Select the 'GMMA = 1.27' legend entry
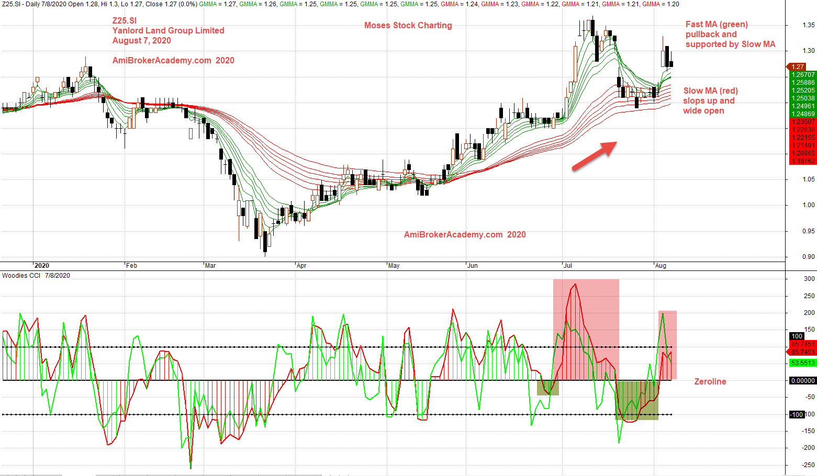The height and width of the screenshot is (476, 817). point(217,4)
